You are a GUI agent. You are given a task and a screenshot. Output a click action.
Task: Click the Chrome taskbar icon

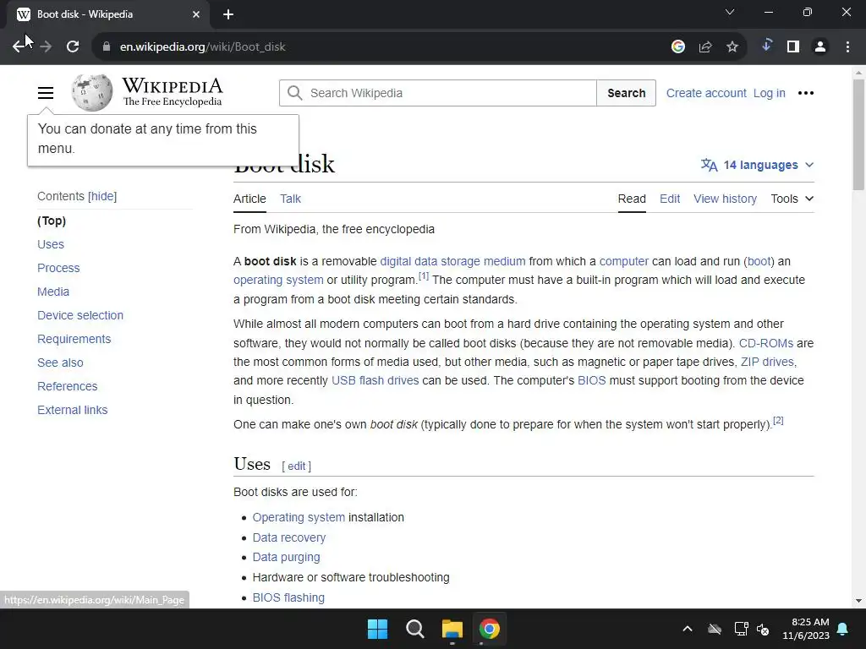tap(490, 629)
